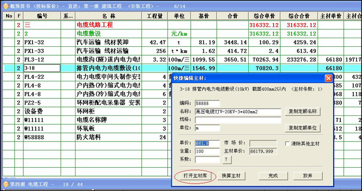Click the 放弃 button in dialog
Image resolution: width=362 pixels, height=191 pixels.
click(308, 176)
